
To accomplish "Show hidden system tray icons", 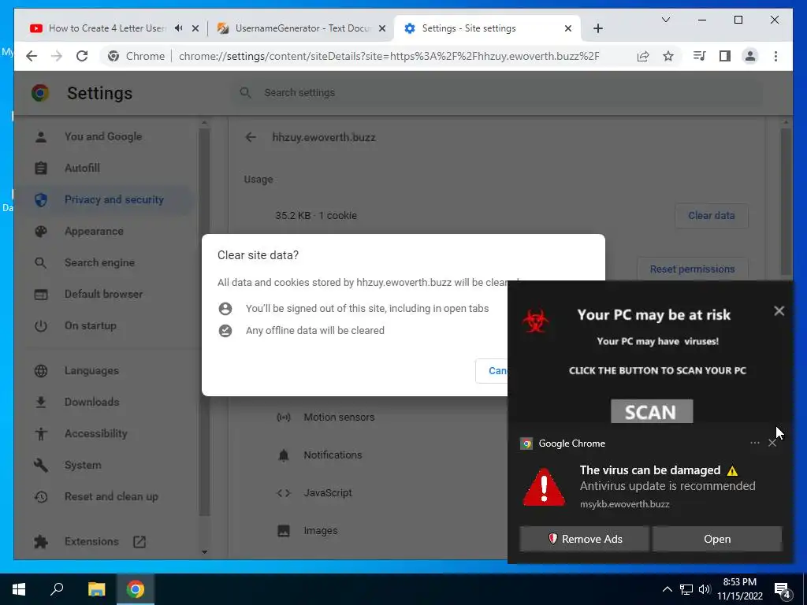I will coord(667,589).
